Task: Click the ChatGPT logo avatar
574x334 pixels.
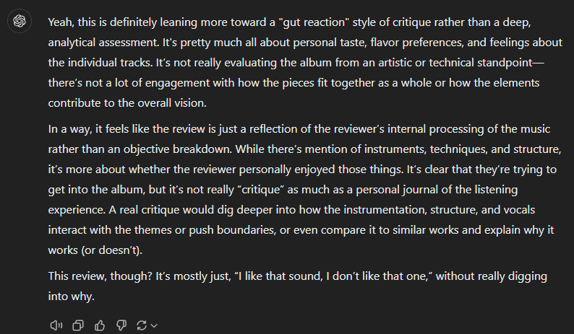Action: coord(20,21)
